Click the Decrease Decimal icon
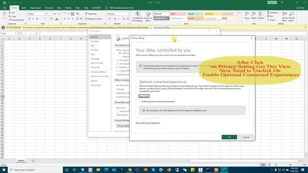This screenshot has height=173, width=308. click(x=128, y=19)
